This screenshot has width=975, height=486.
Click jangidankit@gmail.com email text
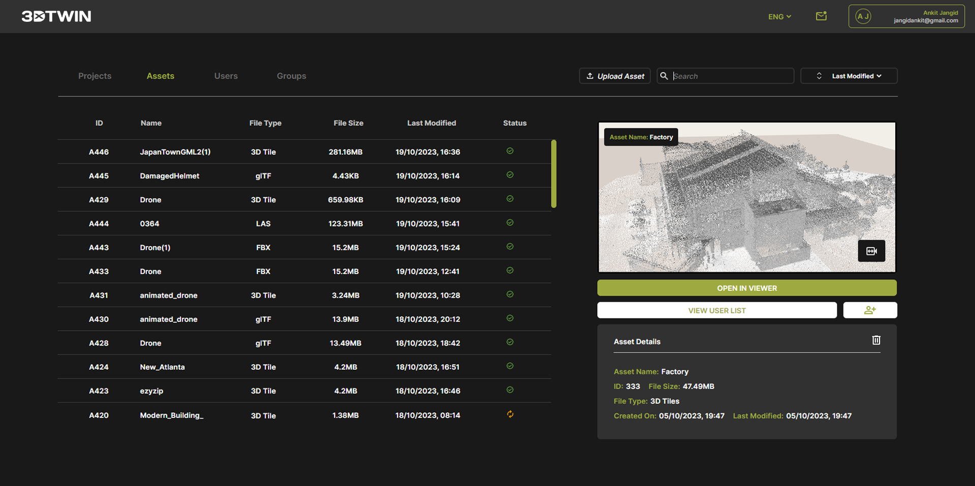tap(926, 21)
